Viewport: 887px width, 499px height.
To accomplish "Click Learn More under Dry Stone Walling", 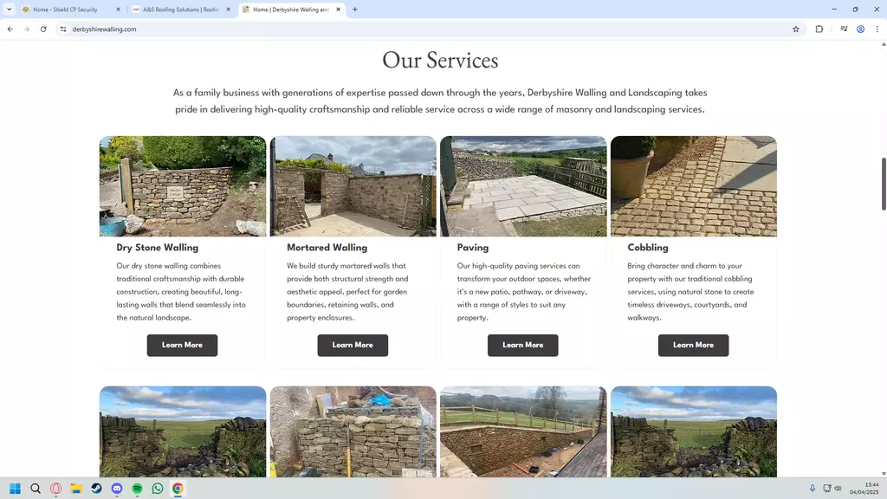I will (x=182, y=345).
